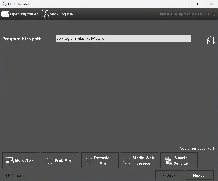Click the cloud icon on Media Web Service

(127, 161)
